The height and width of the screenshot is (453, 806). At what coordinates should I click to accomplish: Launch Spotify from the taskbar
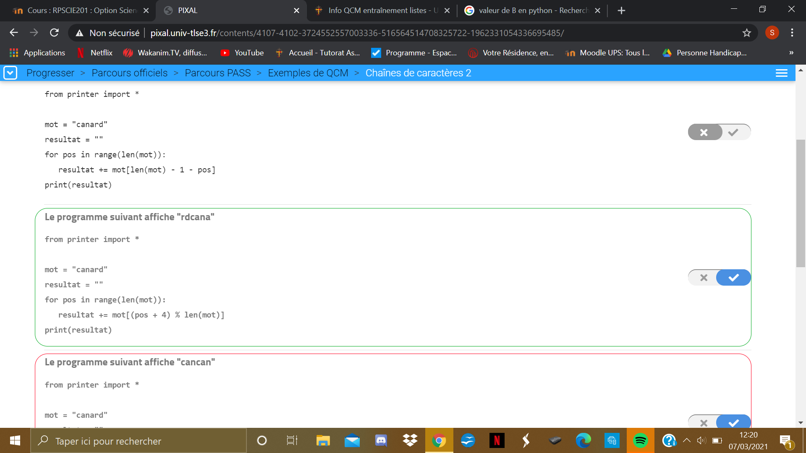click(640, 440)
